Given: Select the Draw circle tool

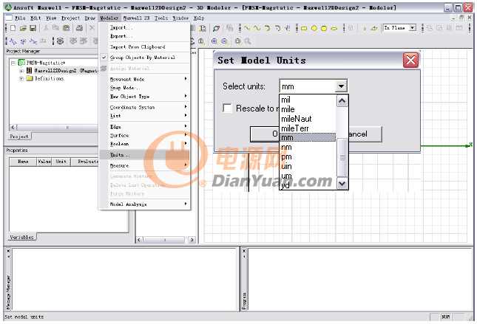Looking at the screenshot, I should (324, 28).
